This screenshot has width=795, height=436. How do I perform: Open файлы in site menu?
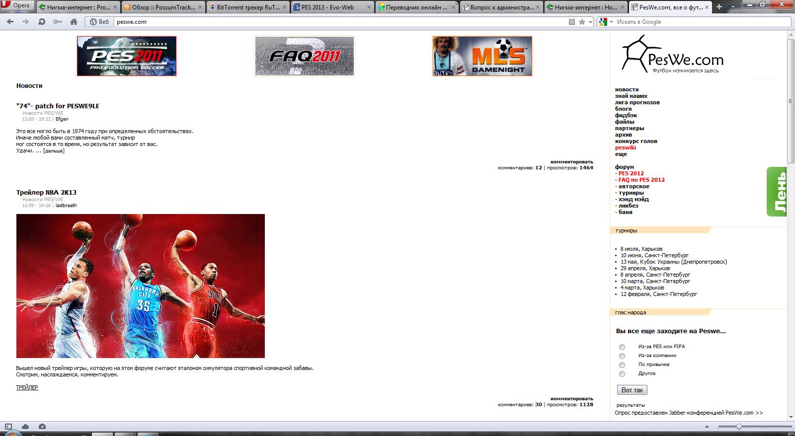tap(625, 122)
